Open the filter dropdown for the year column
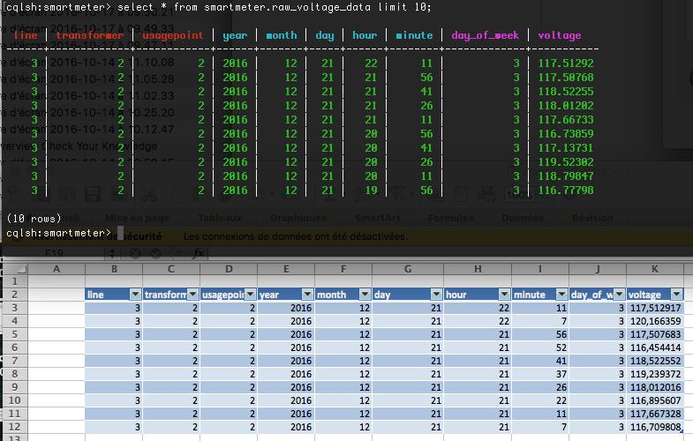This screenshot has width=693, height=441. pyautogui.click(x=307, y=295)
